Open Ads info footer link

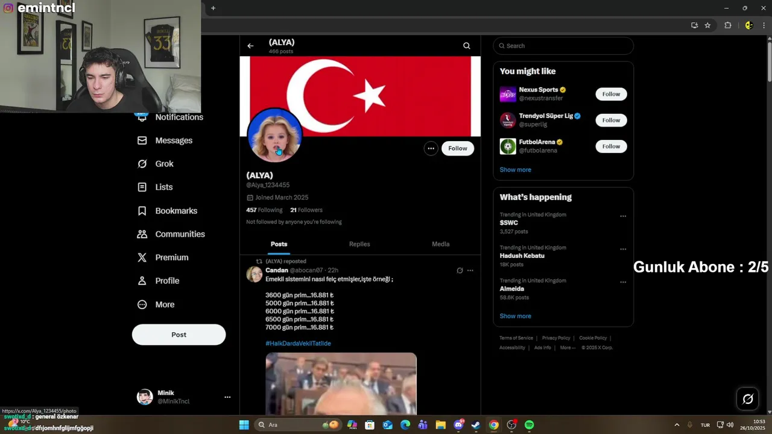[x=543, y=348]
